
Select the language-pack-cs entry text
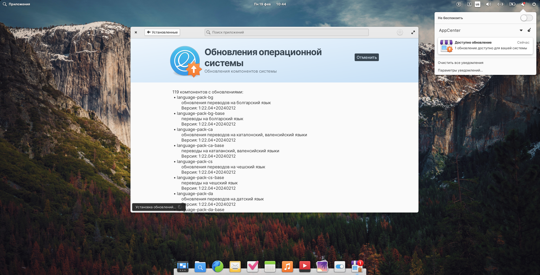pos(195,162)
